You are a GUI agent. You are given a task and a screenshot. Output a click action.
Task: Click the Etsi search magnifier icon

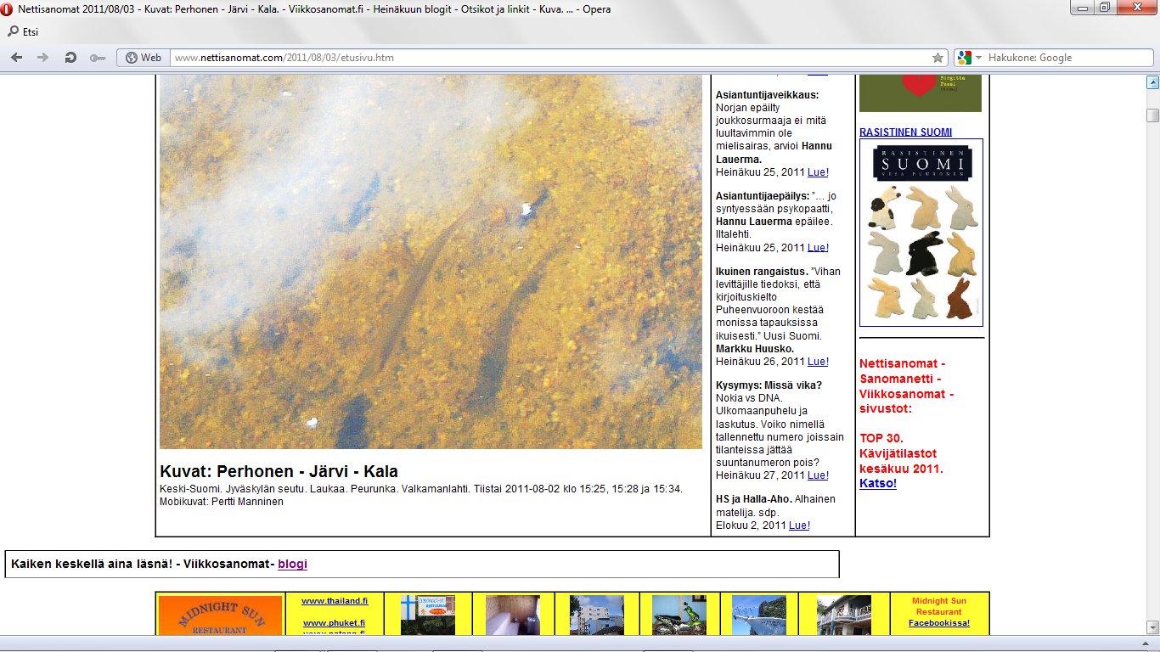(13, 31)
